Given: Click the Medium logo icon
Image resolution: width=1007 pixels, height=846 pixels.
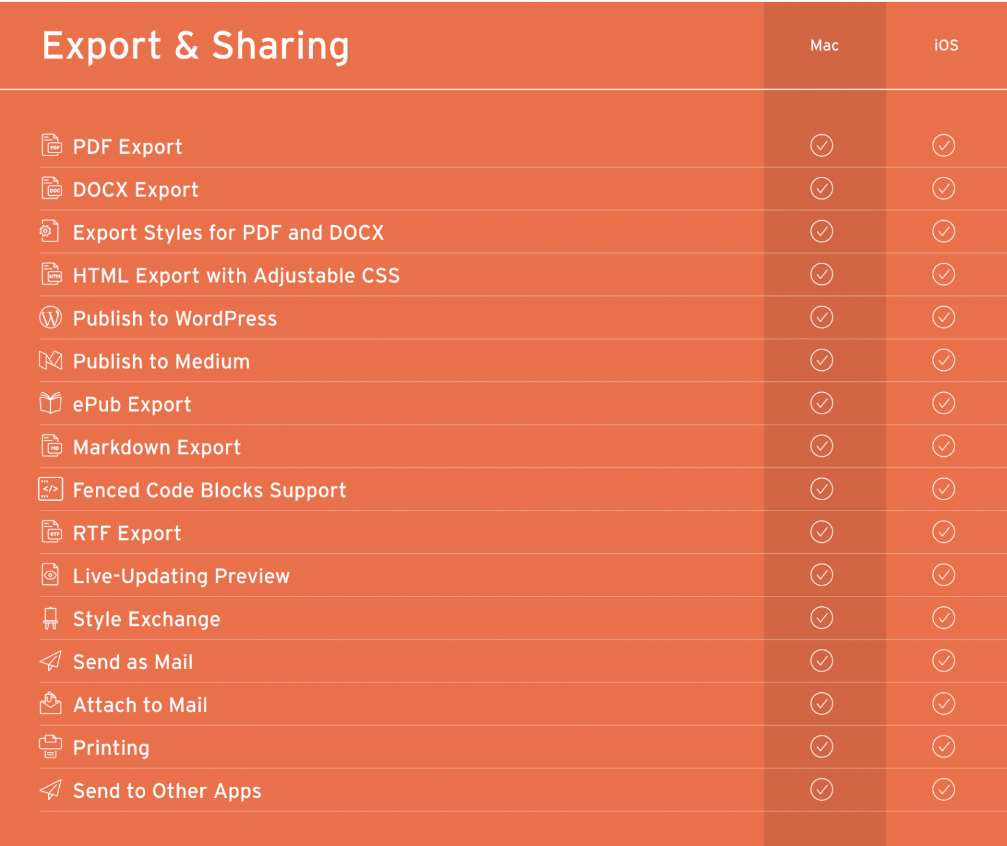Looking at the screenshot, I should point(51,360).
